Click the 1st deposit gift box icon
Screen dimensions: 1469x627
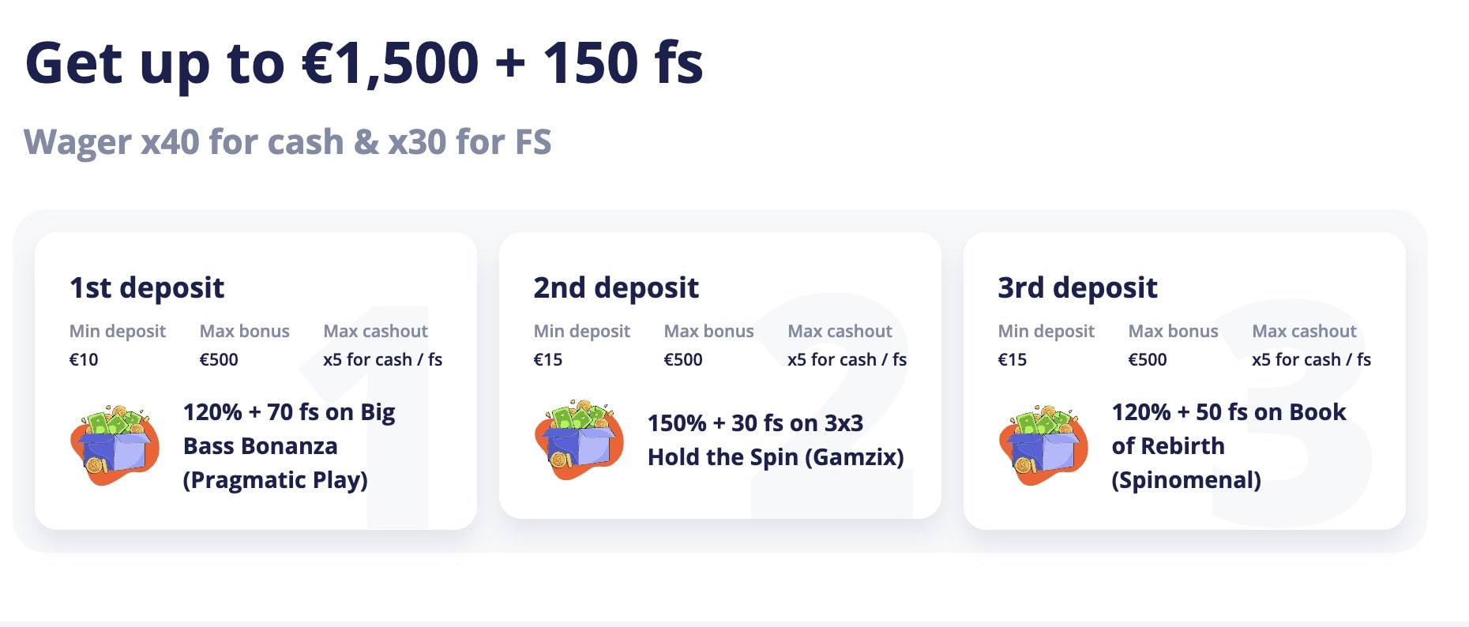115,445
